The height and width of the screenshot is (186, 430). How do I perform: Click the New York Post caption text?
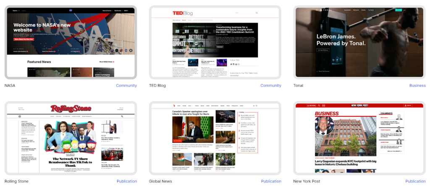tap(307, 181)
